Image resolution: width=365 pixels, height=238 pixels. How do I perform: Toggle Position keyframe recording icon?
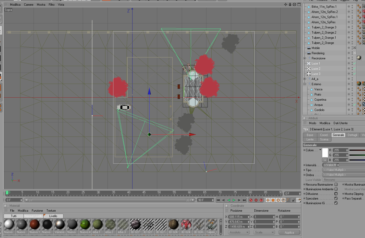tap(268, 200)
